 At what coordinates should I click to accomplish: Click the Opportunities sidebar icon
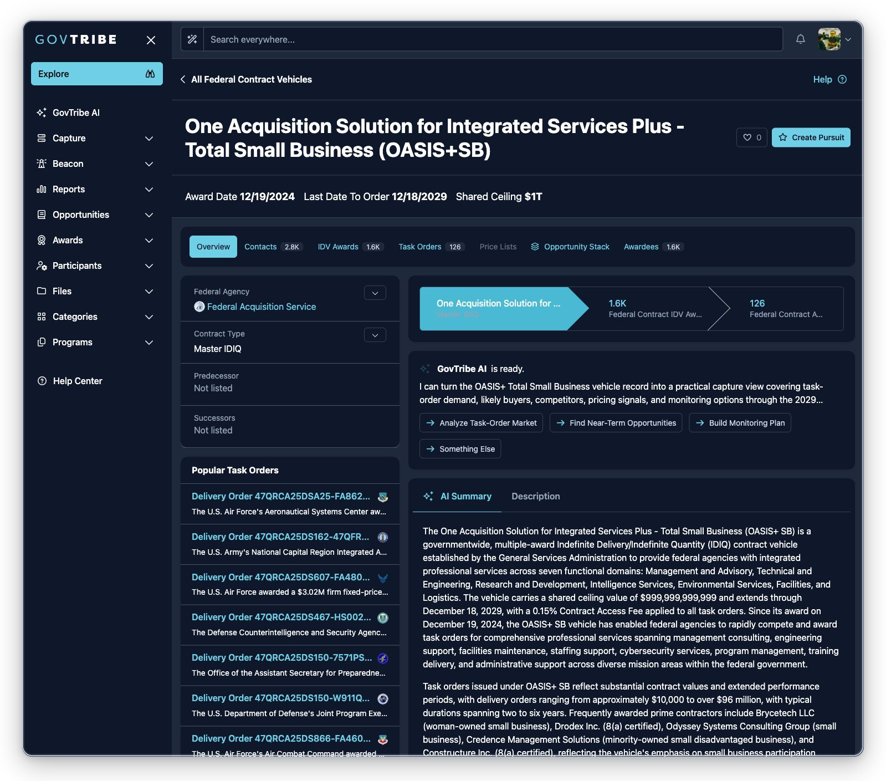click(x=42, y=215)
